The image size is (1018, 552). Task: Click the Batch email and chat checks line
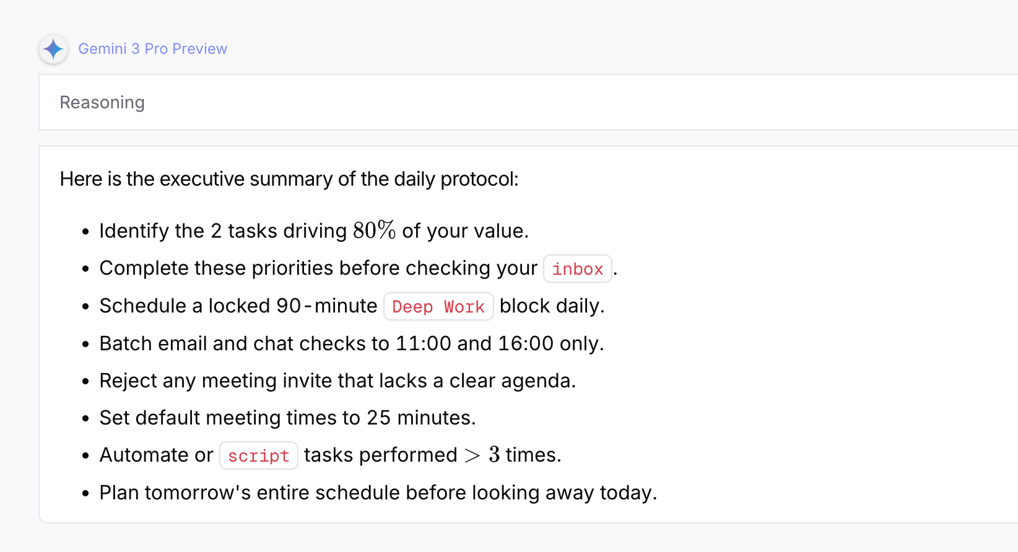click(x=352, y=343)
